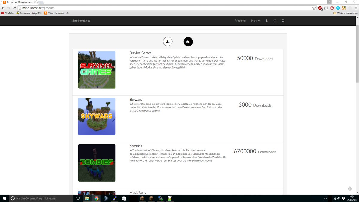Reload the page with the refresh icon

pos(14,8)
